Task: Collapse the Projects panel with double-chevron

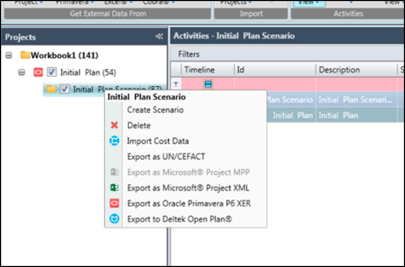Action: coord(159,36)
